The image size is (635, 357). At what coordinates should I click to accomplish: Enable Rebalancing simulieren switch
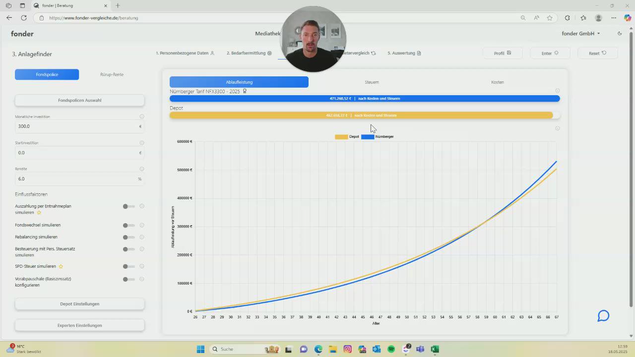[128, 237]
